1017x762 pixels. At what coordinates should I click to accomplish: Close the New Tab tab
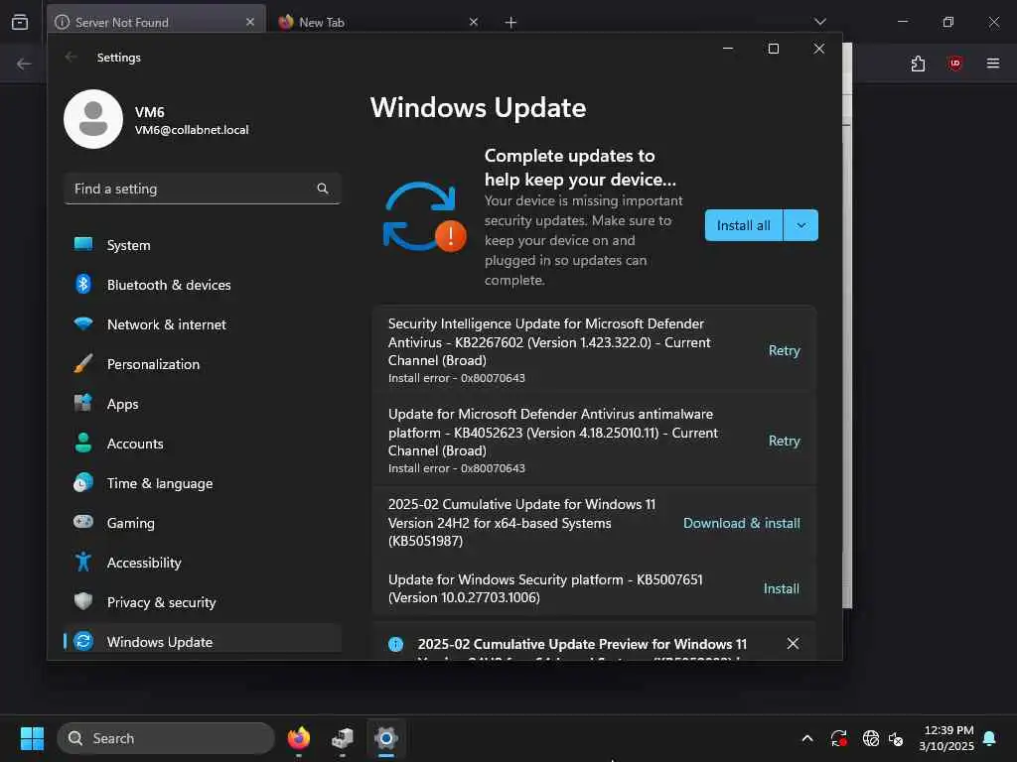click(x=474, y=22)
